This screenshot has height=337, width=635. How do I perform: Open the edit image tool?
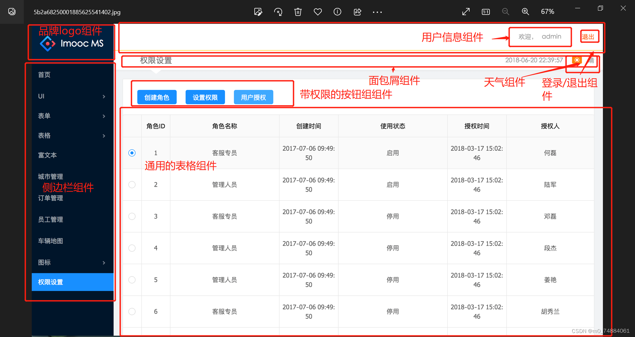258,12
